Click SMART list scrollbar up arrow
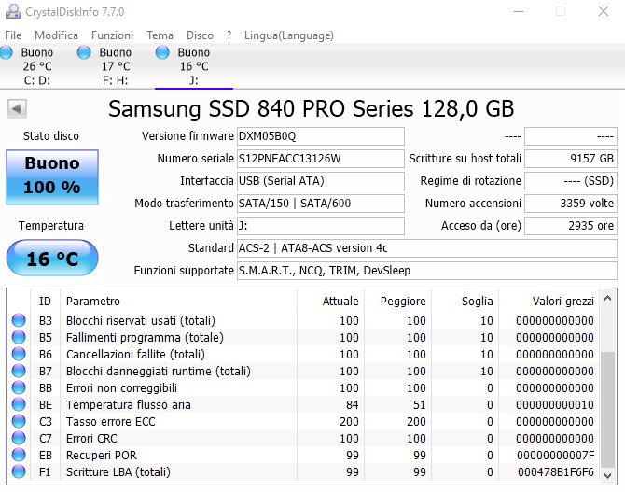This screenshot has width=625, height=492. [x=607, y=298]
